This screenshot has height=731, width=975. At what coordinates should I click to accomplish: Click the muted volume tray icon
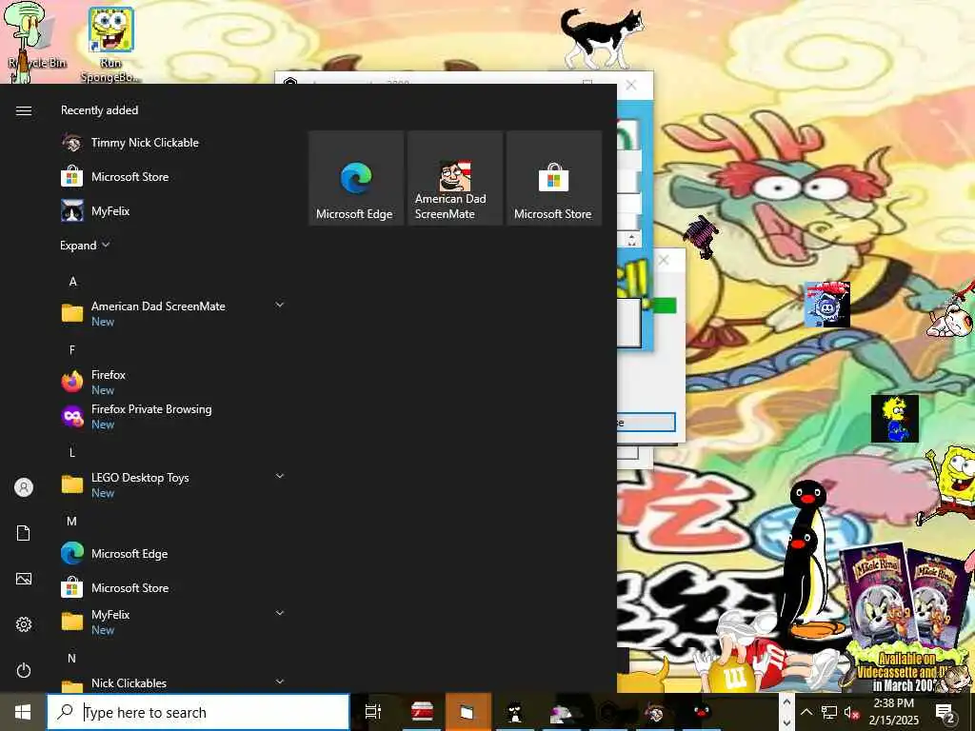pos(852,713)
